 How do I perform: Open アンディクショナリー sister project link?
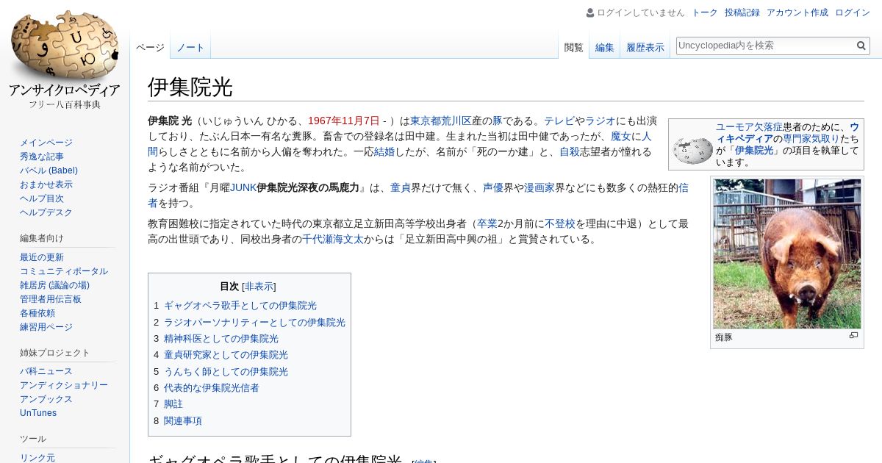(64, 385)
